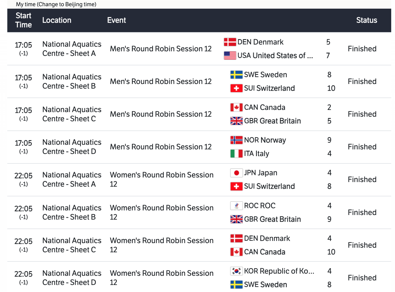Click the ROC flag icon
Screen dimensions: 395x292
click(236, 206)
